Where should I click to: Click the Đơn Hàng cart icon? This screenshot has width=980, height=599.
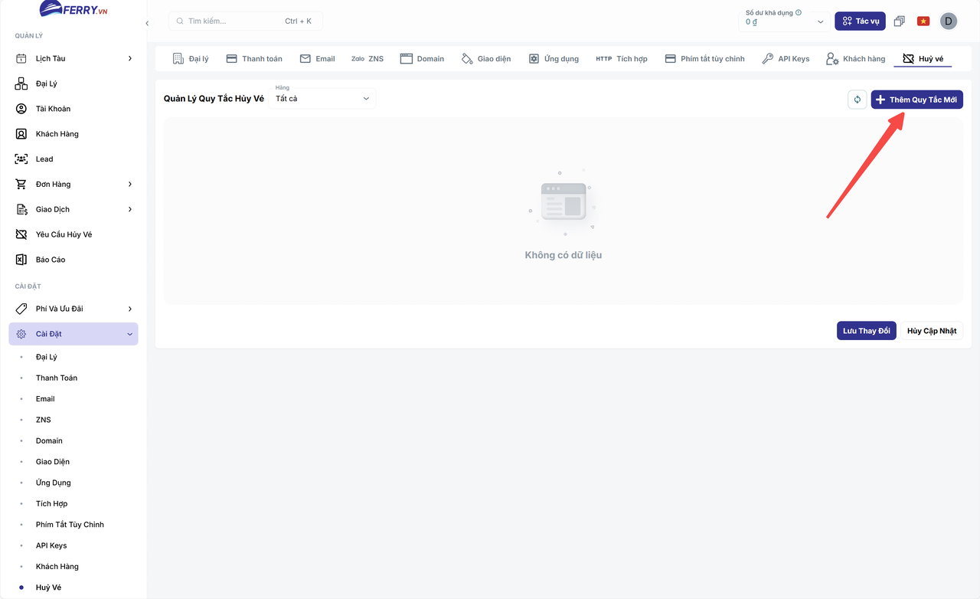pyautogui.click(x=21, y=185)
